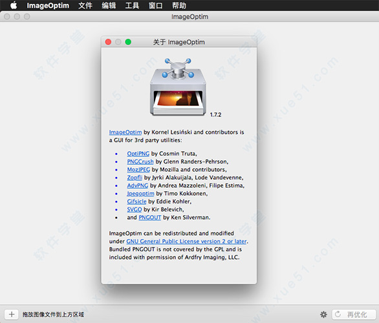Click the 关于 ImageOptim title text
This screenshot has height=323, width=379.
click(x=179, y=42)
